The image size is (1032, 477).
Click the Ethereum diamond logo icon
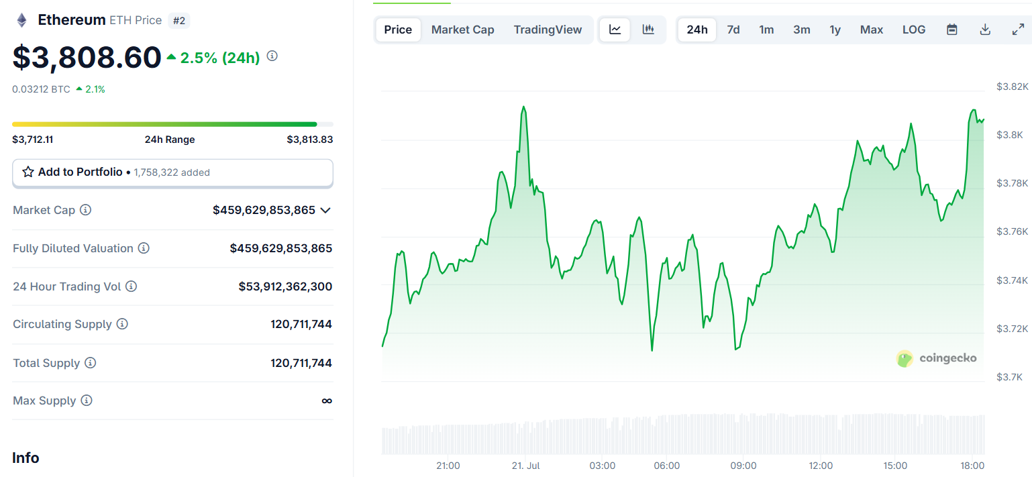[x=22, y=20]
